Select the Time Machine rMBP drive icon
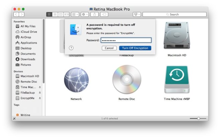220x138 pixels. pyautogui.click(x=177, y=80)
